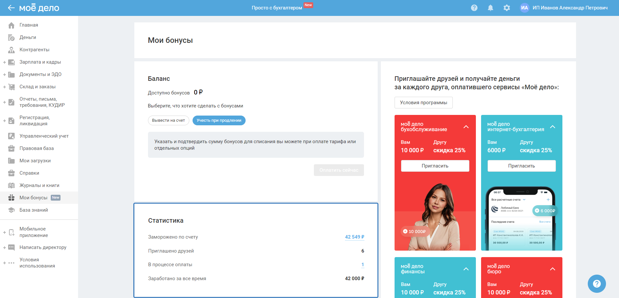Expand the Склад и заказы menu
This screenshot has width=619, height=298.
tap(5, 87)
